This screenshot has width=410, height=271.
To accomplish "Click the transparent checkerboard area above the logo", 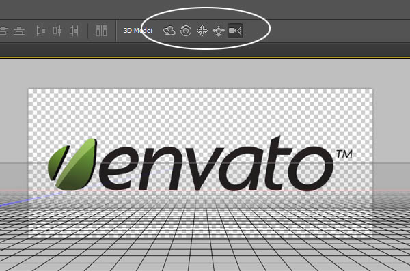I will pos(200,113).
